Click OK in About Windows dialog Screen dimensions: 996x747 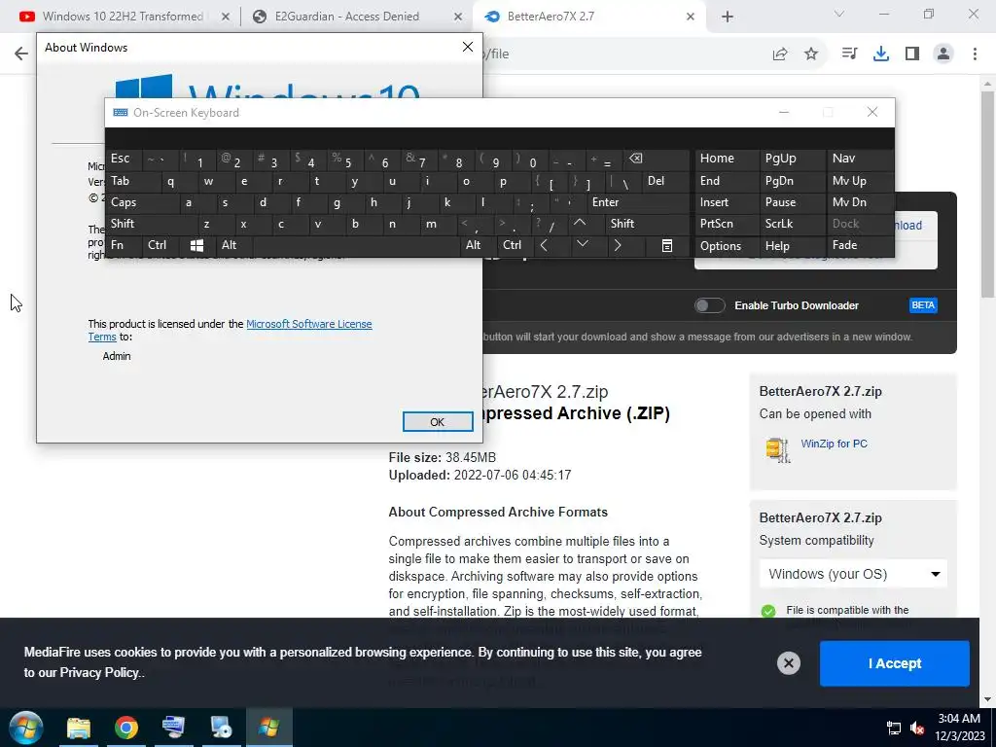tap(438, 422)
